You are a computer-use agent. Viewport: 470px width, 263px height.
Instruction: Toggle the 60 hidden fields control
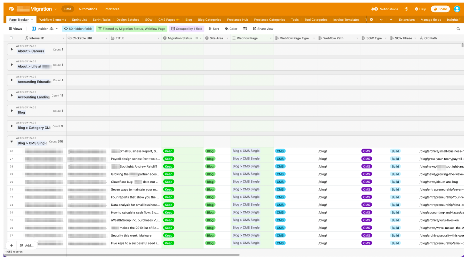click(78, 29)
